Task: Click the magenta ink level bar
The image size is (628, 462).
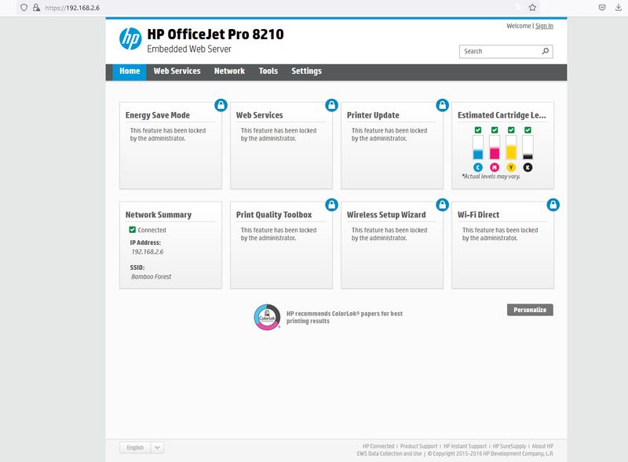Action: [495, 147]
